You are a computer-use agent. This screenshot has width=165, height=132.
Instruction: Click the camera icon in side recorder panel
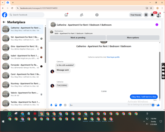click(x=163, y=66)
